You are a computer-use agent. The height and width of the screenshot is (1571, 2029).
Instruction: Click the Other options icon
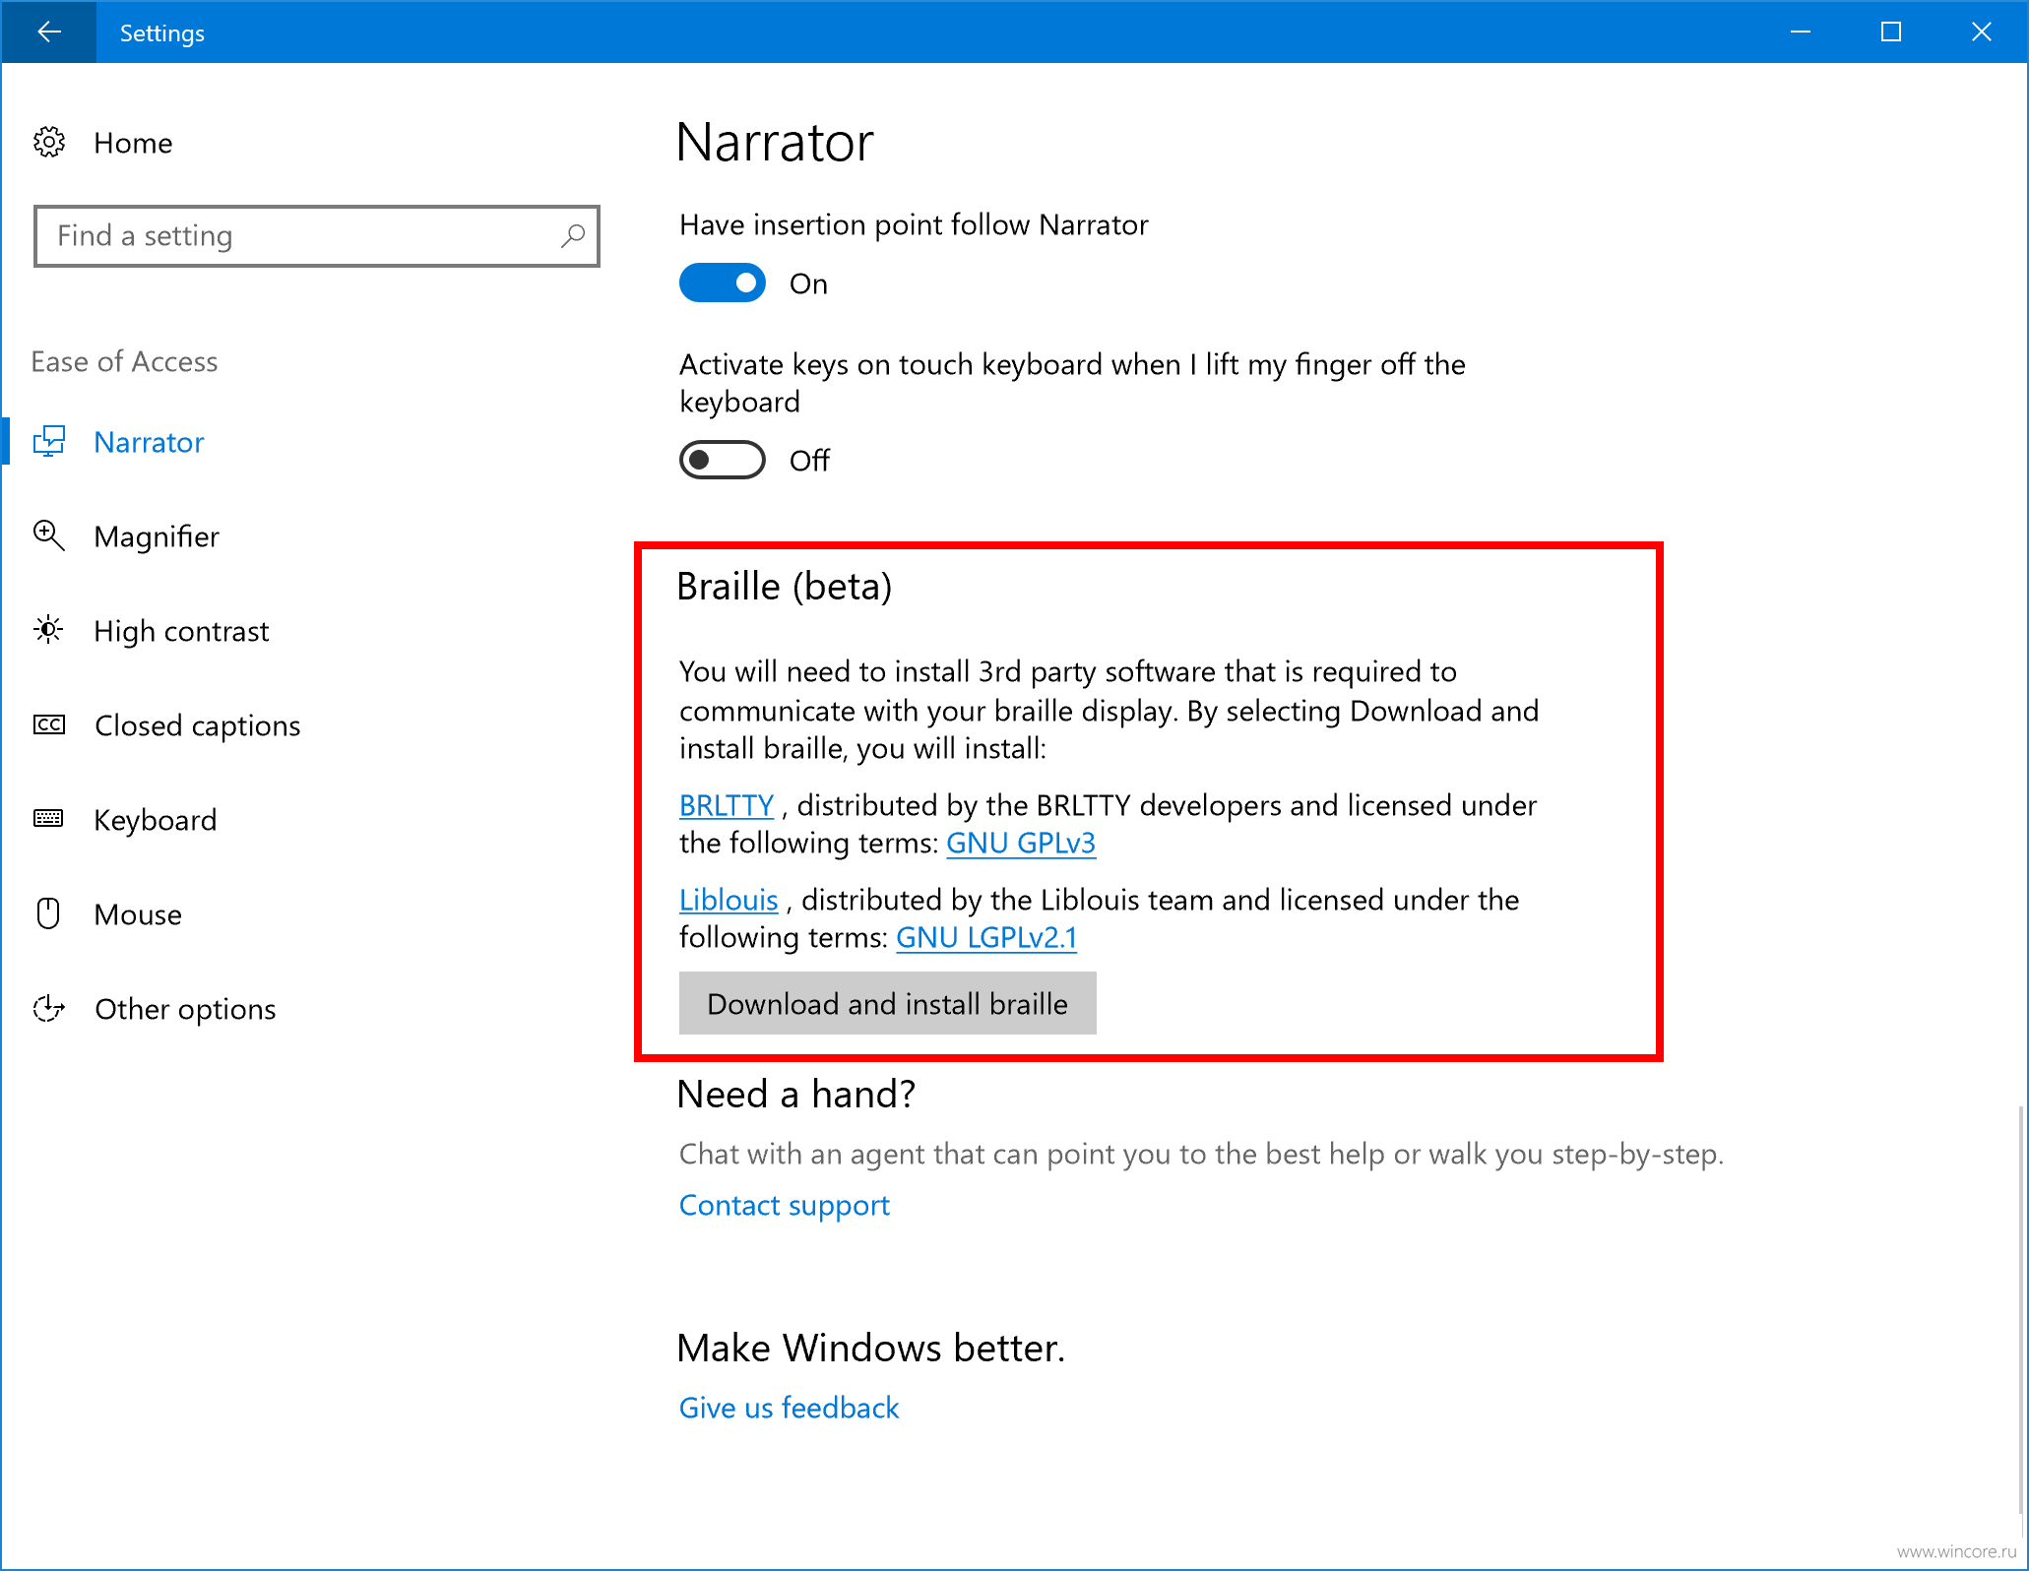[x=49, y=1009]
